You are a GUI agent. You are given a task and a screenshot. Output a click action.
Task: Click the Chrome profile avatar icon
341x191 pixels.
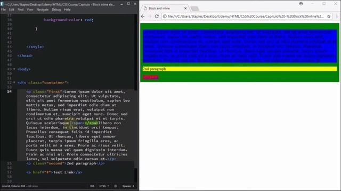(x=301, y=4)
